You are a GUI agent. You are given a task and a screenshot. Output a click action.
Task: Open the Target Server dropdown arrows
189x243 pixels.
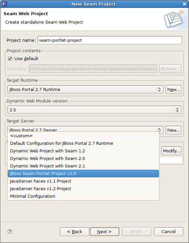160,130
